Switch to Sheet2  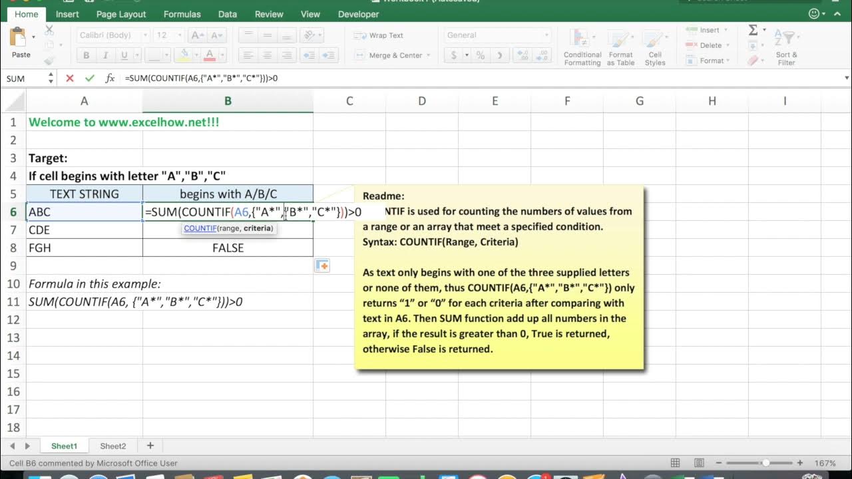tap(112, 446)
